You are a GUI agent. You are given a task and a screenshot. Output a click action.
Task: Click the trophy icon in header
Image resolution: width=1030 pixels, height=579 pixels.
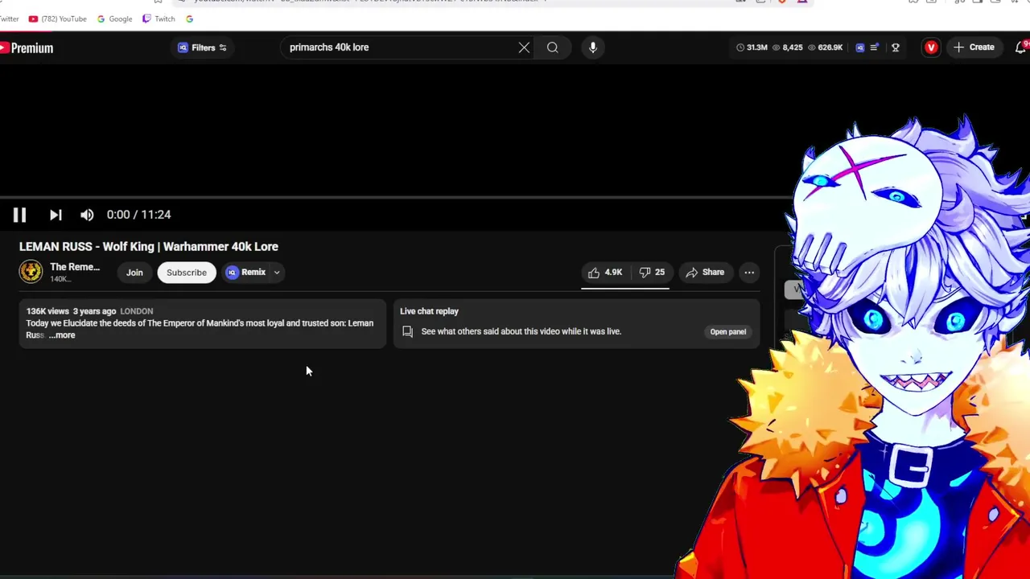coord(896,47)
